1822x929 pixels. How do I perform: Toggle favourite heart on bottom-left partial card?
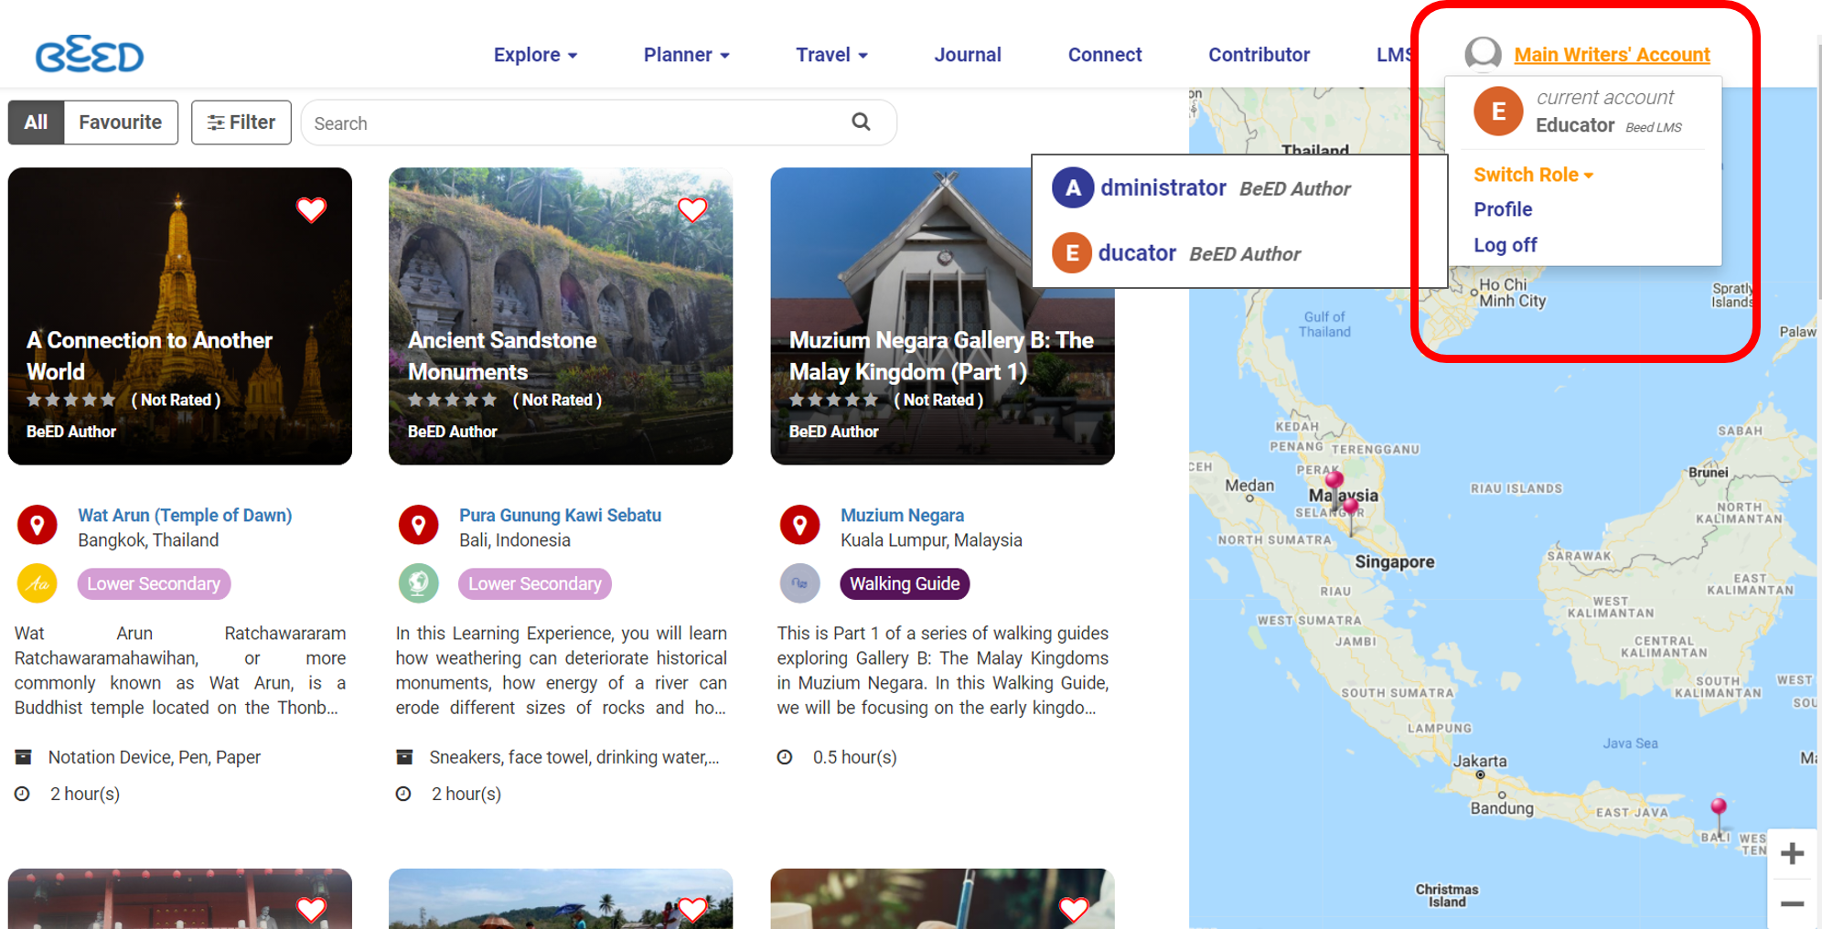pos(311,909)
